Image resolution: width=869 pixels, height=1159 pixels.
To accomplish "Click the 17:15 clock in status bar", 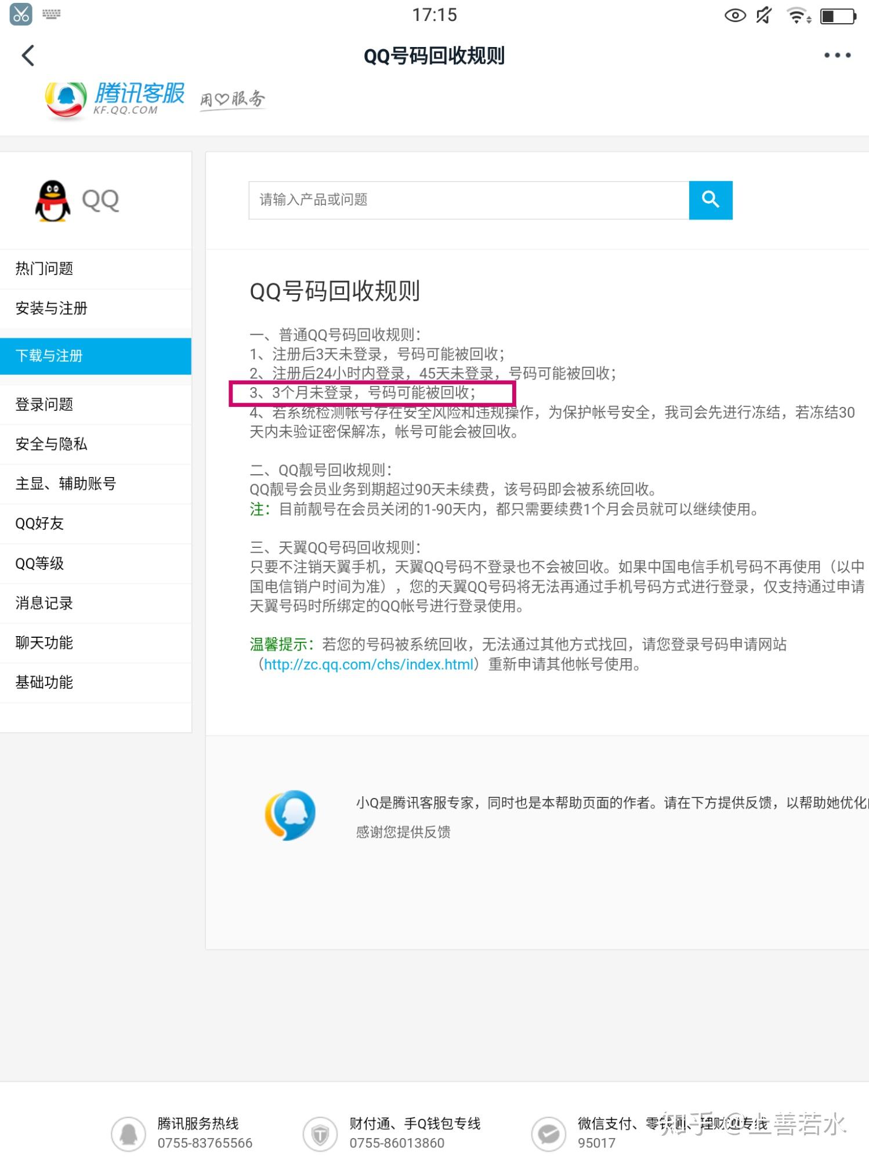I will tap(434, 15).
